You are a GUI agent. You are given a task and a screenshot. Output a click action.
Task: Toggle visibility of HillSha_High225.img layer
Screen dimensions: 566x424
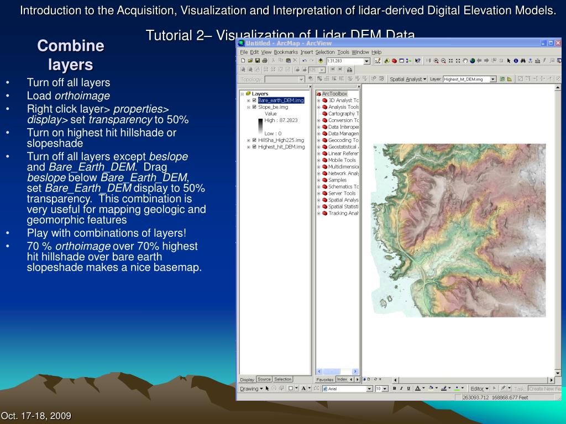tap(254, 140)
